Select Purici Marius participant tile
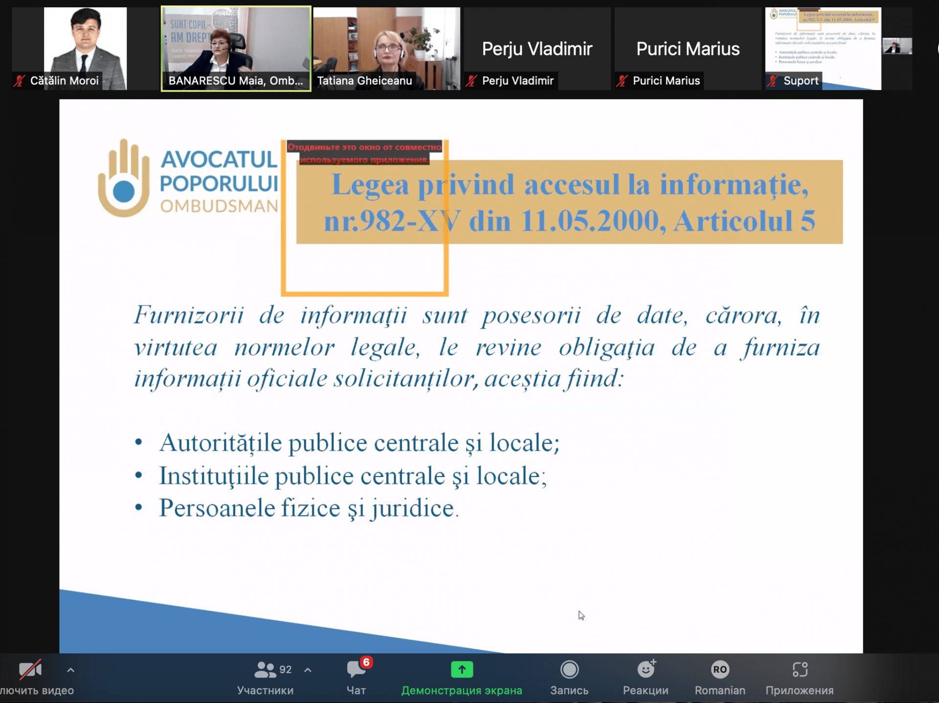 tap(688, 48)
